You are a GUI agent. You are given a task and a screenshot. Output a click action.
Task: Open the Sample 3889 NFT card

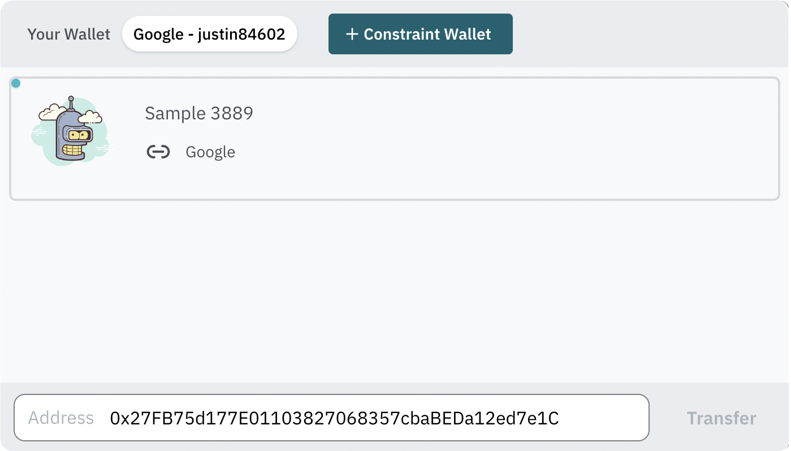coord(396,136)
